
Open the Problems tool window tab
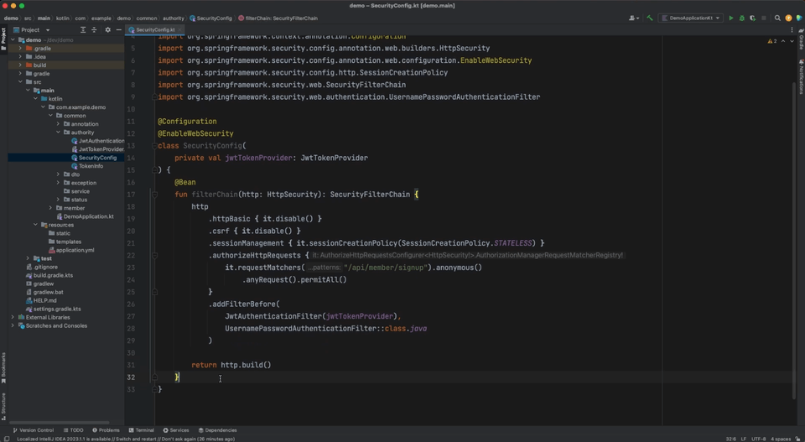pos(106,430)
